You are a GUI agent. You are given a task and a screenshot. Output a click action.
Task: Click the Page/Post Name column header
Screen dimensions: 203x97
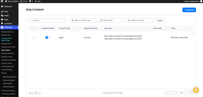[x=90, y=28]
